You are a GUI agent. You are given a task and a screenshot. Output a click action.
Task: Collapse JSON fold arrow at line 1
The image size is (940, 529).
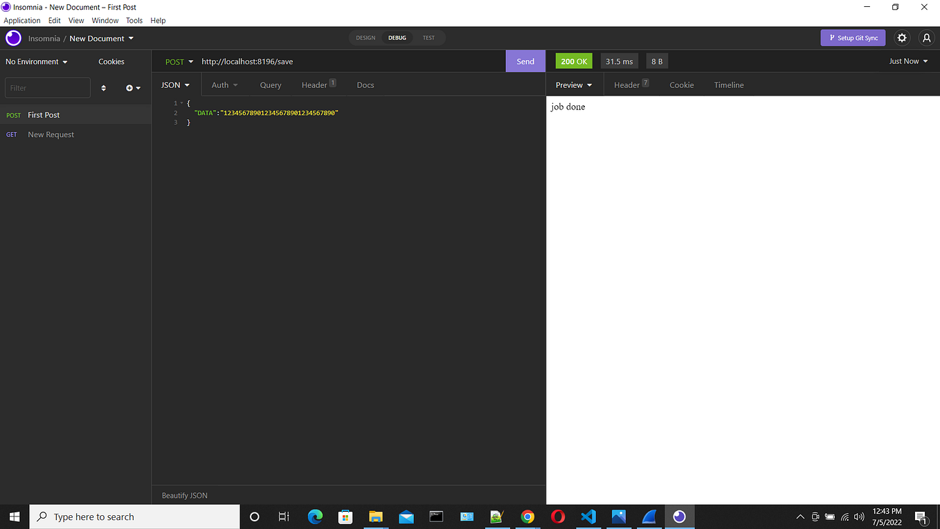pos(181,103)
